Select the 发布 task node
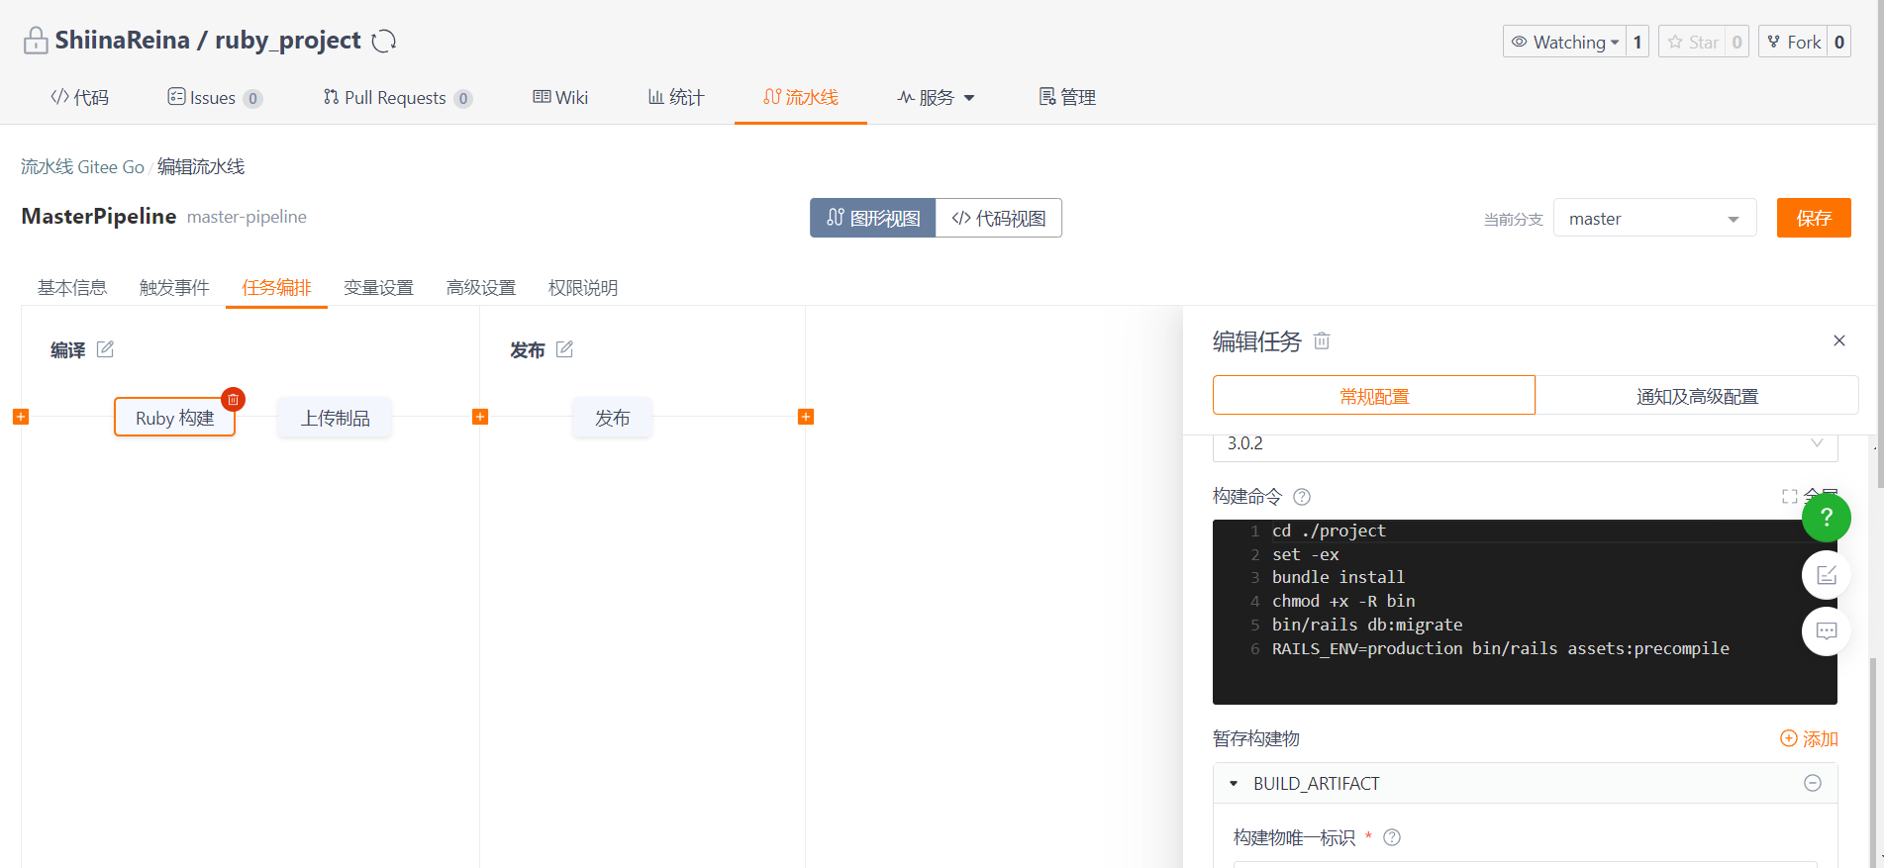 (x=612, y=418)
